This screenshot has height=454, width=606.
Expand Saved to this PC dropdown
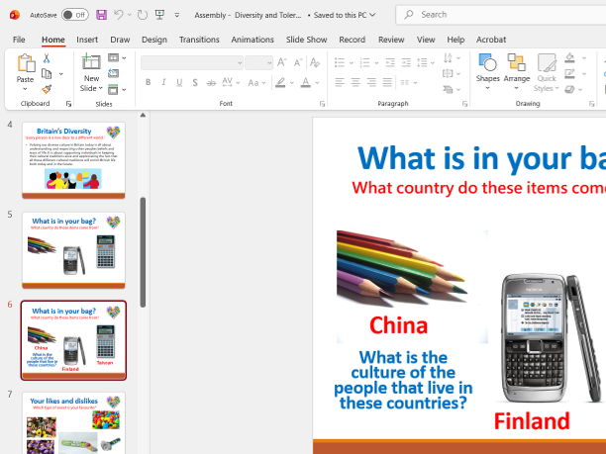coord(372,15)
